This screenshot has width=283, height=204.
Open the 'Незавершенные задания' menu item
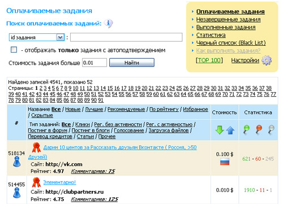(x=228, y=20)
